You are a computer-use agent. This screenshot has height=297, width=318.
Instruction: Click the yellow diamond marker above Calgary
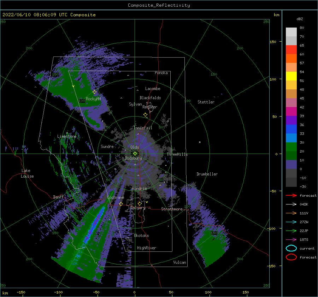140,203
